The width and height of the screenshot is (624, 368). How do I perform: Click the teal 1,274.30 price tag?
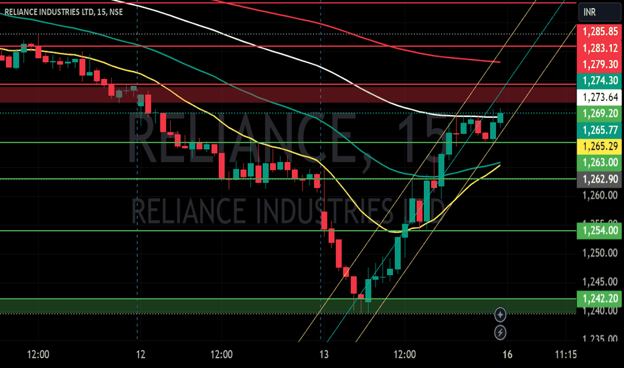point(599,81)
